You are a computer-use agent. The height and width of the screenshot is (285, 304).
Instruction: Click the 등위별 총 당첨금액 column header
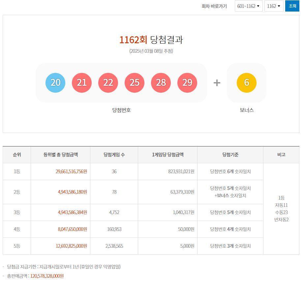pos(60,155)
